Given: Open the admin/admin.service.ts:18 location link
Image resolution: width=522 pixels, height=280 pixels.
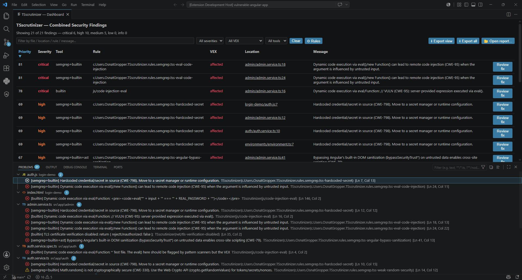Looking at the screenshot, I should click(265, 65).
